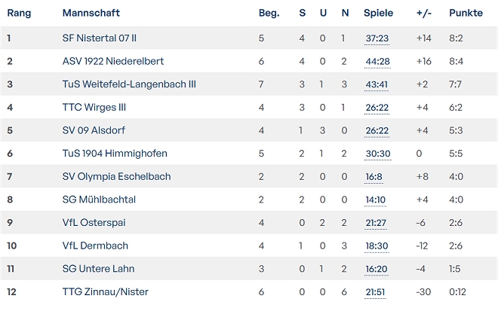Open SV Olympia Eschelbach team page

point(116,177)
